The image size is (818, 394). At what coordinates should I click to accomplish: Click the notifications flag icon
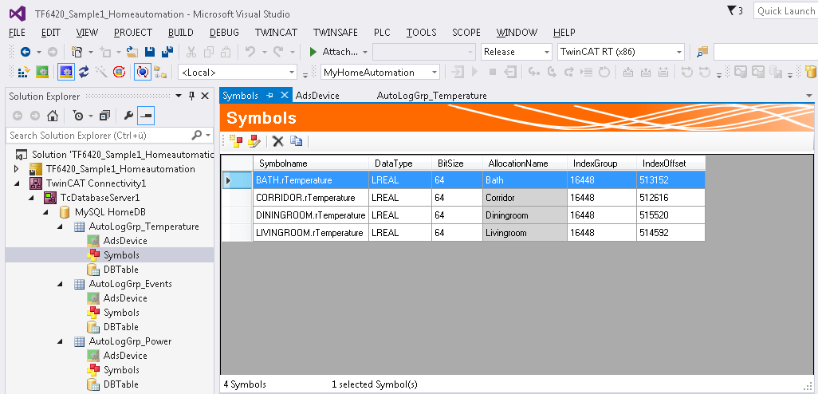coord(731,10)
